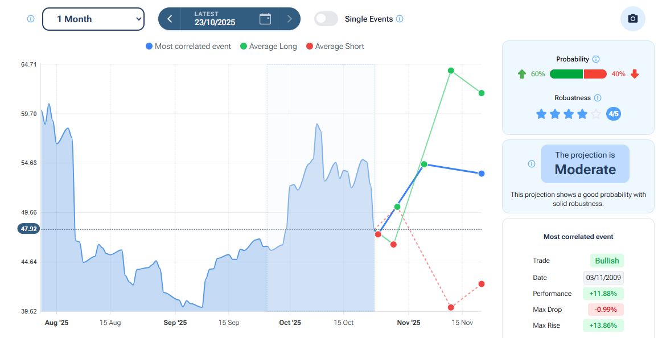Open the 1 Month period dropdown

[x=93, y=19]
